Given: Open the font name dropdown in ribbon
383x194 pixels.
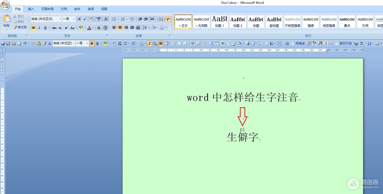Looking at the screenshot, I should coord(60,19).
